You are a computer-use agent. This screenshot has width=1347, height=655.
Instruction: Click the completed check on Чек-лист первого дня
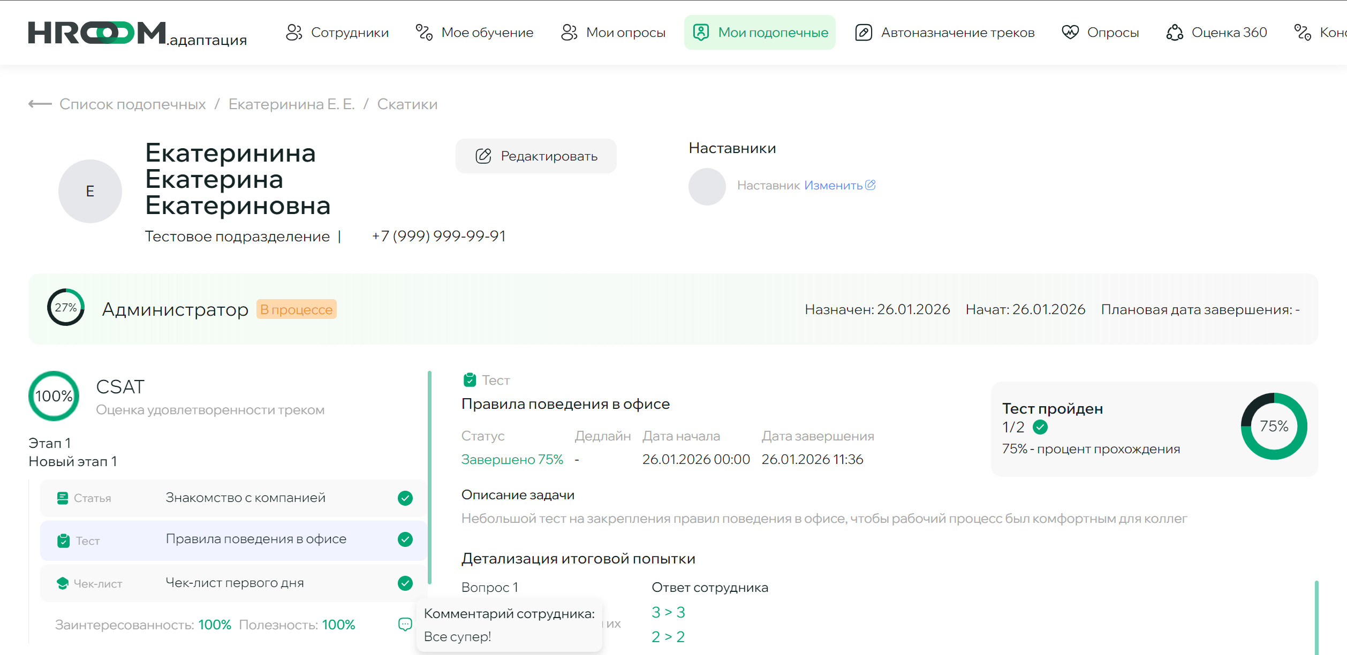point(405,583)
